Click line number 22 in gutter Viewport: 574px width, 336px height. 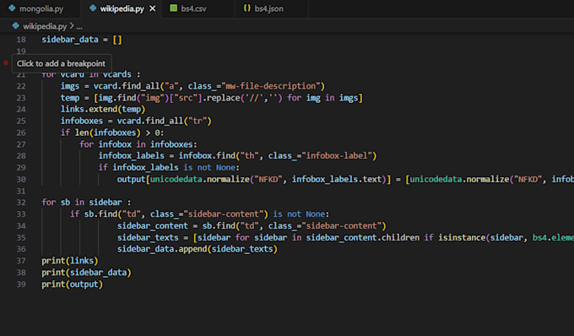pyautogui.click(x=21, y=86)
